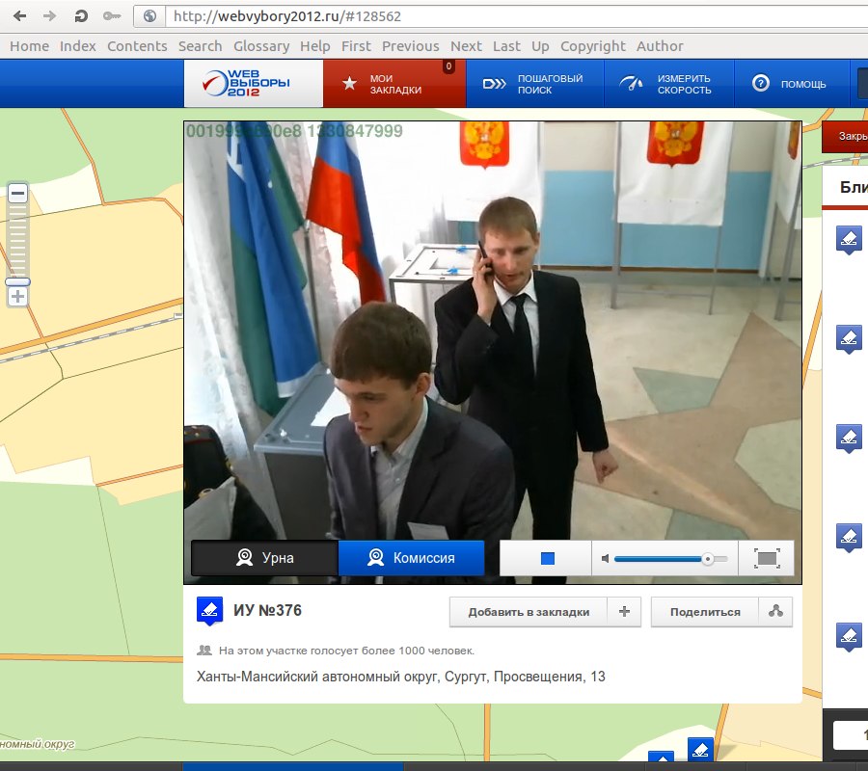Click Измерить скорость button

(668, 84)
